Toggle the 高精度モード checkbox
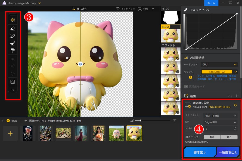Image resolution: width=242 pixels, height=161 pixels. pos(186,86)
